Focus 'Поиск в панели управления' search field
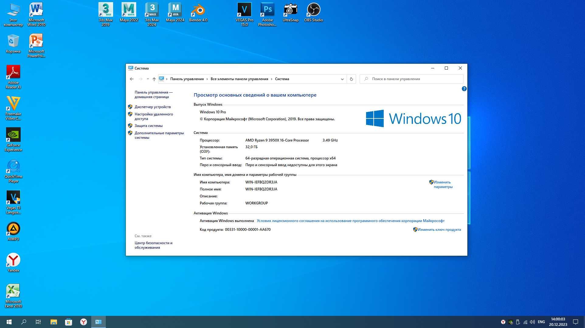Viewport: 585px width, 328px height. click(411, 79)
